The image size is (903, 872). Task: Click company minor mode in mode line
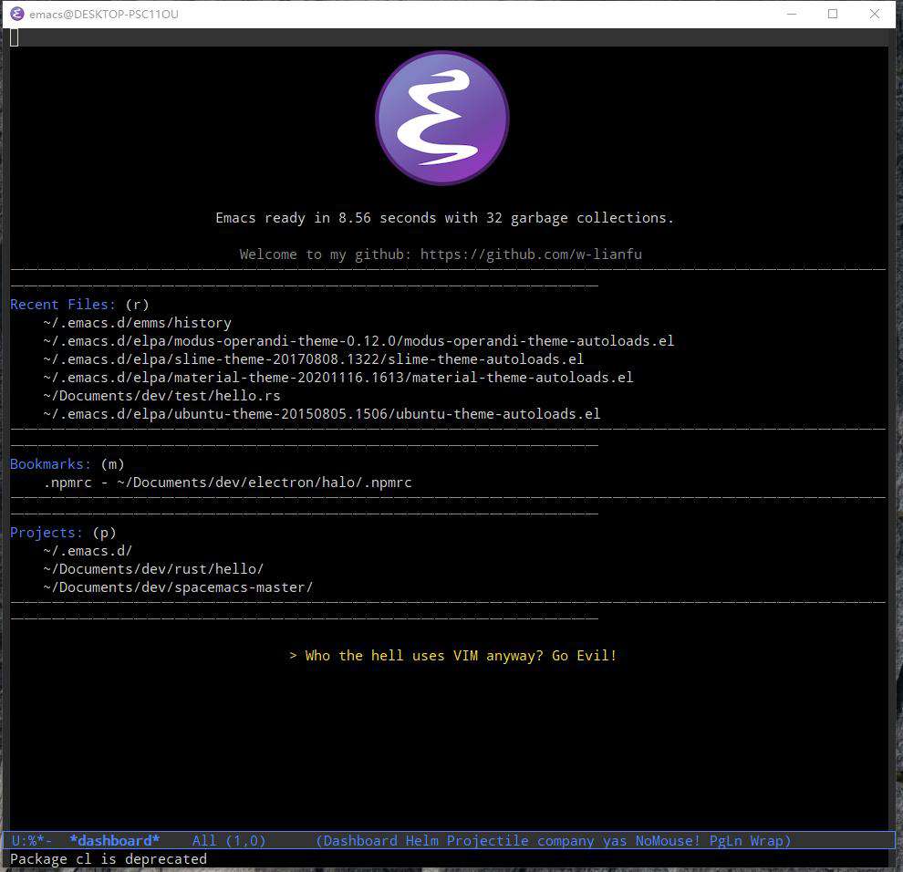point(566,840)
